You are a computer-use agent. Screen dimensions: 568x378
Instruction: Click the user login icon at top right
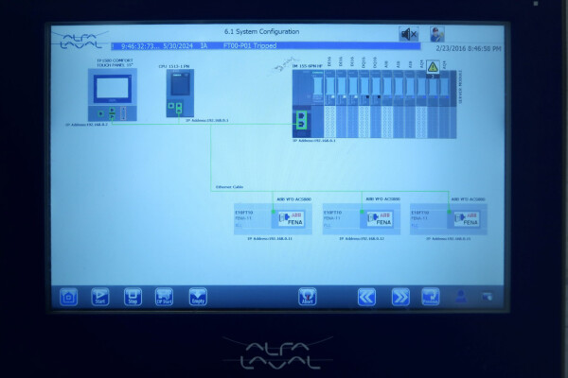point(437,34)
